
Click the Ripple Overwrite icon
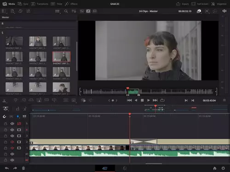tap(31, 100)
